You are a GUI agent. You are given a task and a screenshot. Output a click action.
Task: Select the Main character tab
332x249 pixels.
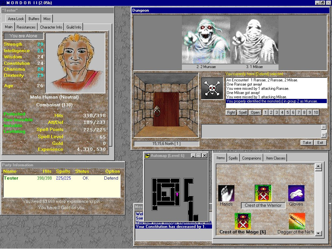[x=9, y=27]
